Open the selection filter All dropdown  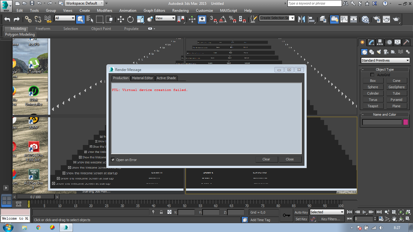[65, 18]
